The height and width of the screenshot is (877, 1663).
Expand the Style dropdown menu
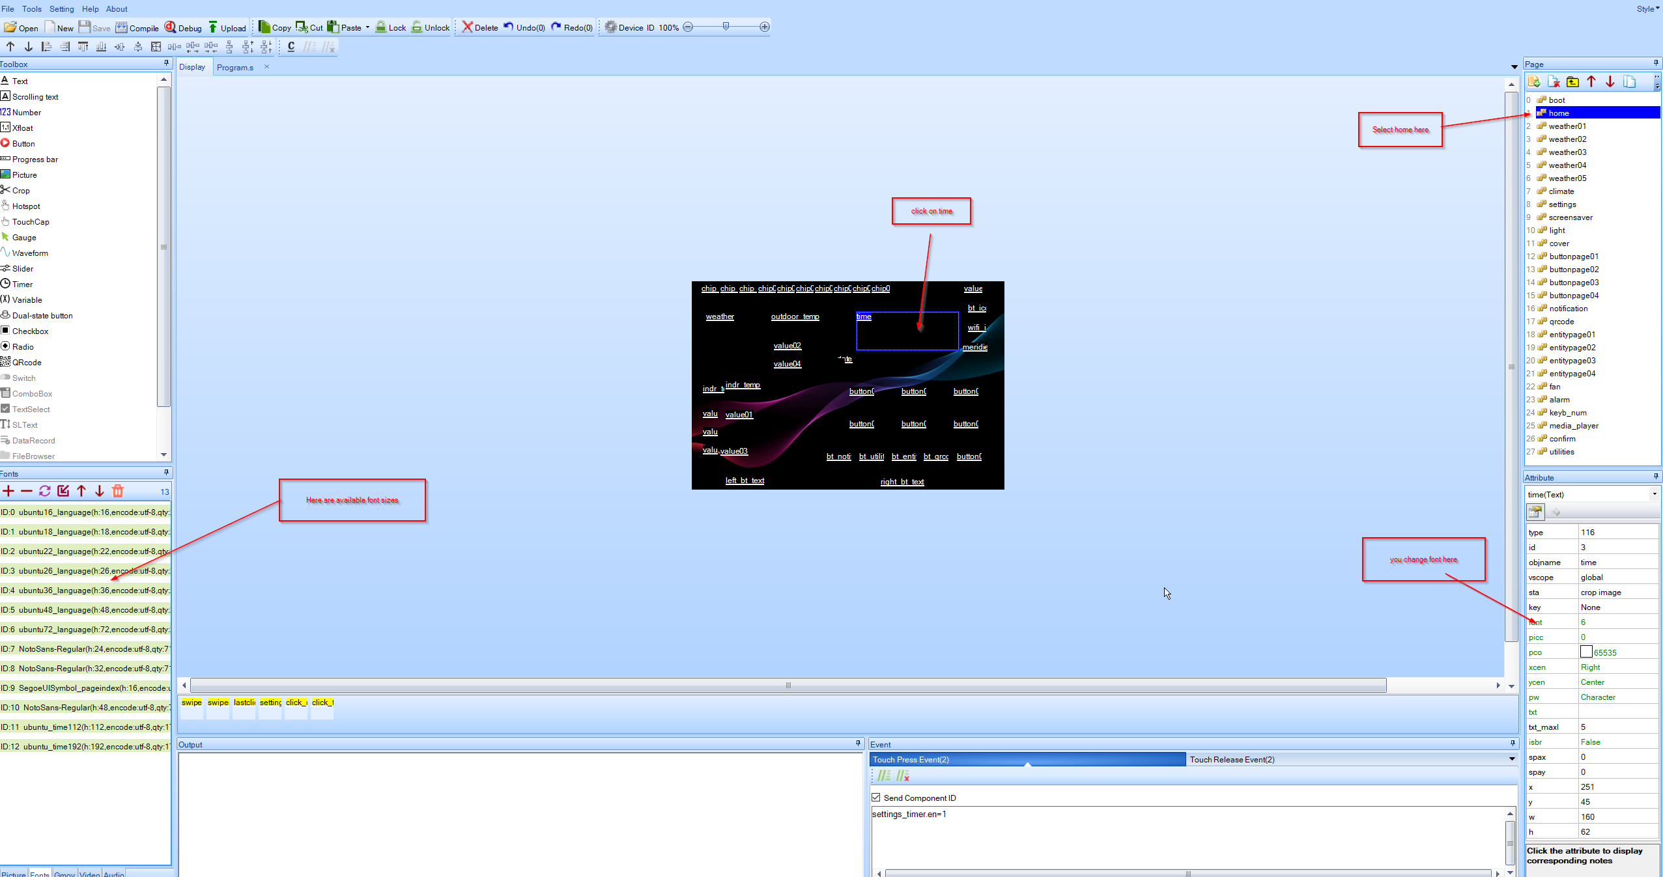coord(1648,9)
